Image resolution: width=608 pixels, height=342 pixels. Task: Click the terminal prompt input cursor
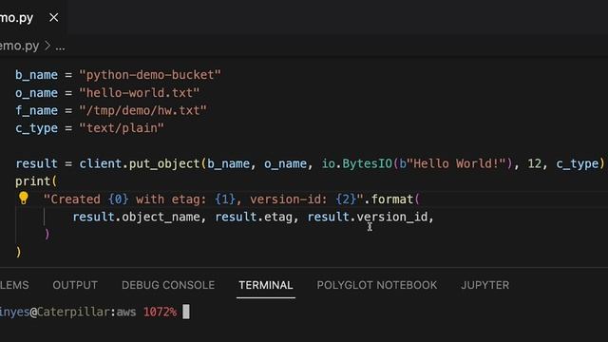186,312
